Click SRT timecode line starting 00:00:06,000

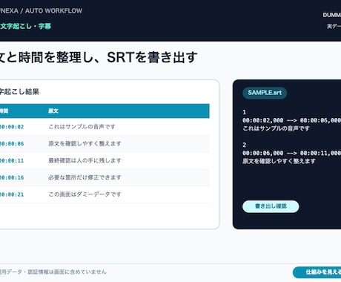(x=291, y=153)
